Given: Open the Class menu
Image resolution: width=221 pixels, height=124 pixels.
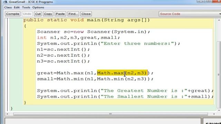Looking at the screenshot, I should click(8, 7).
